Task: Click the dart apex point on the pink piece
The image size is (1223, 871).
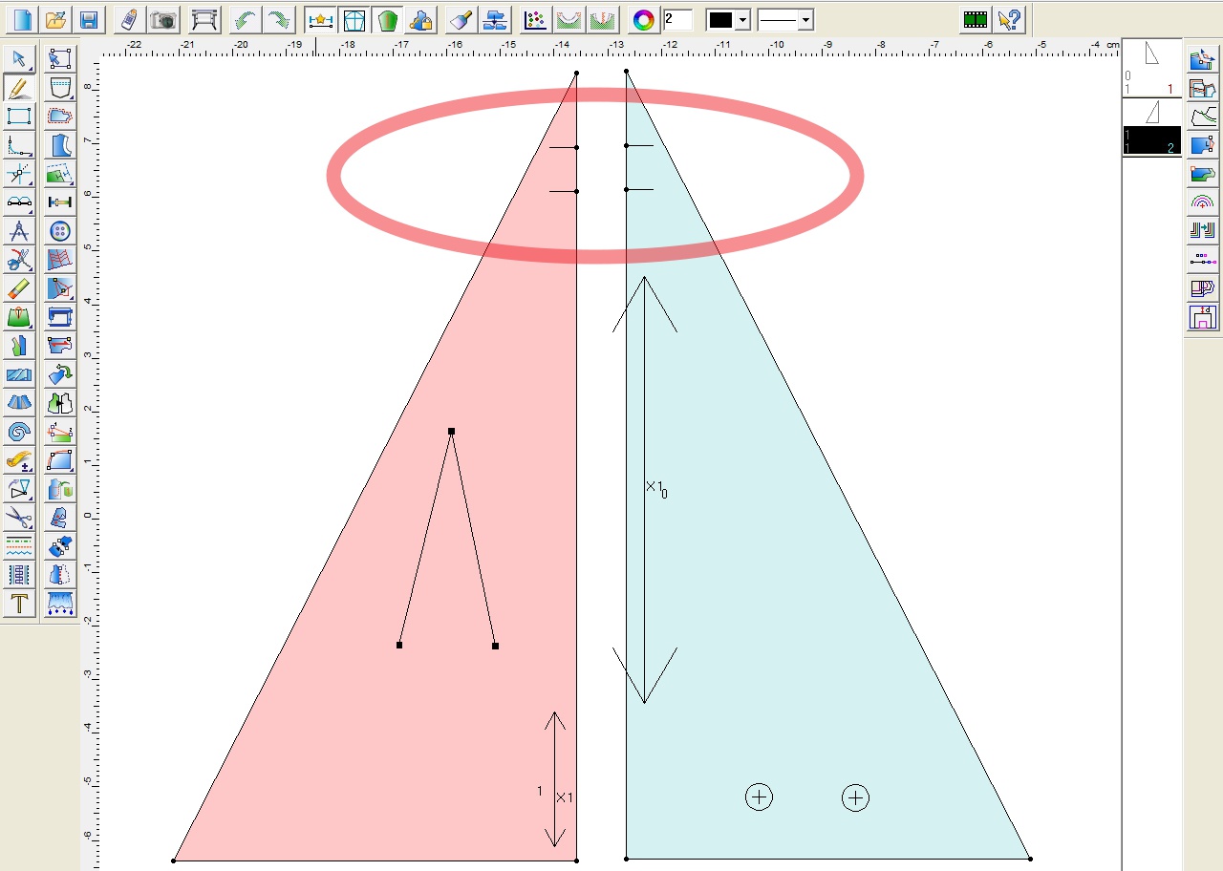Action: pyautogui.click(x=451, y=432)
